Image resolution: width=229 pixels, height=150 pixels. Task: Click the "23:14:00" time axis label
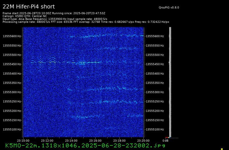[x=71, y=141]
